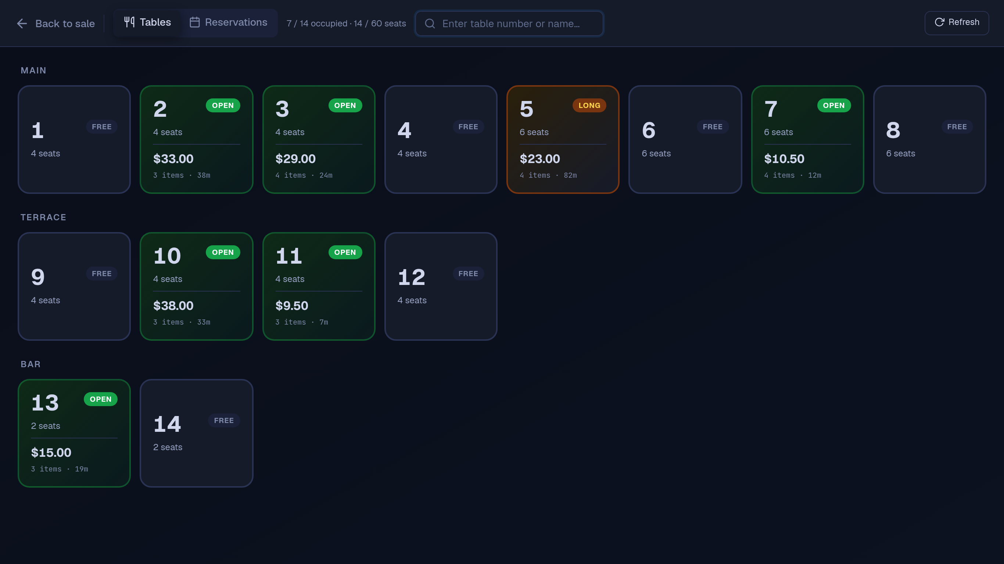1004x564 pixels.
Task: Click the circular refresh arrow icon
Action: [x=939, y=22]
